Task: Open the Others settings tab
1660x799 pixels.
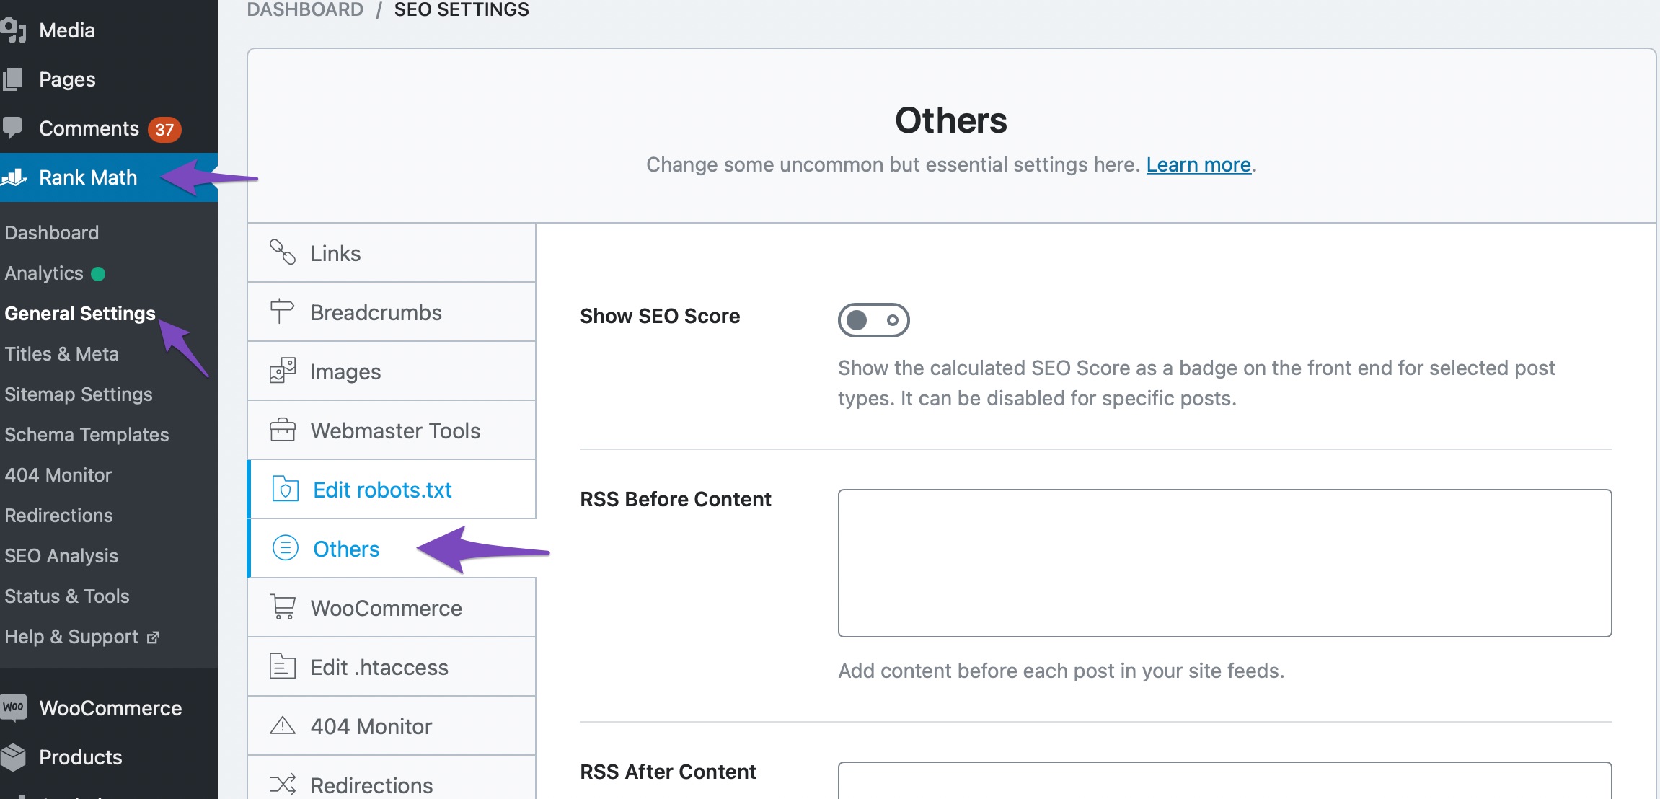Action: click(x=346, y=549)
